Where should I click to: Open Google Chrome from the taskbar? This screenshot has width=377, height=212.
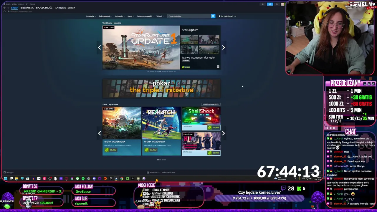[122, 178]
